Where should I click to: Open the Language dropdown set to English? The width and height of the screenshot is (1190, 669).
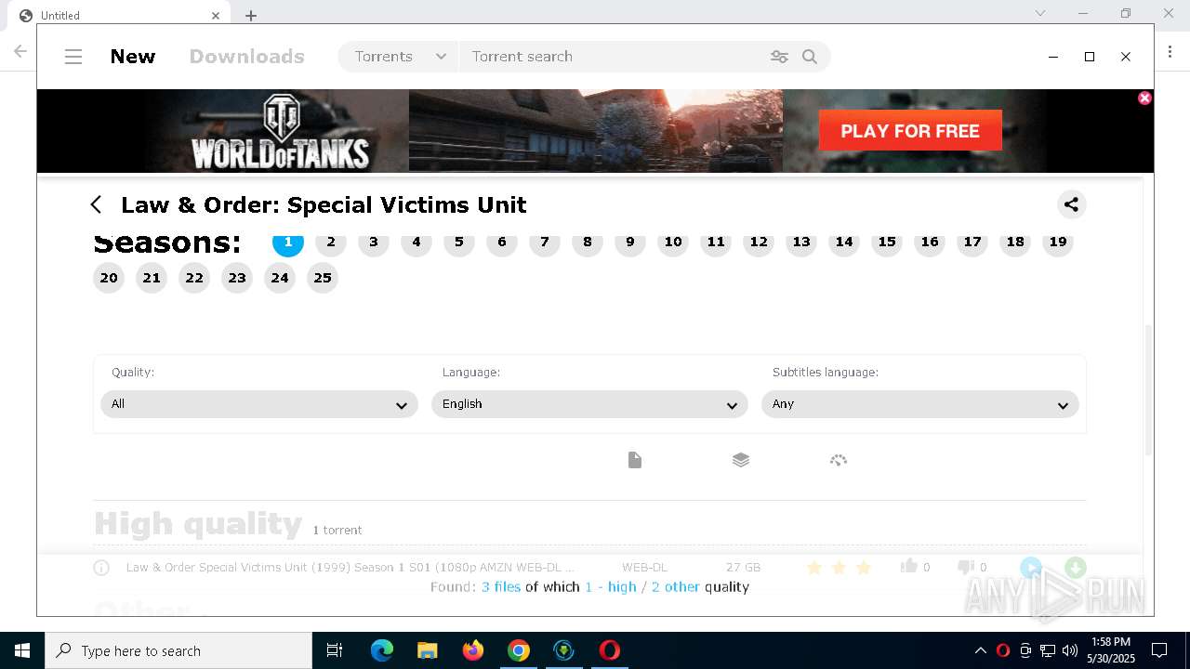coord(589,404)
